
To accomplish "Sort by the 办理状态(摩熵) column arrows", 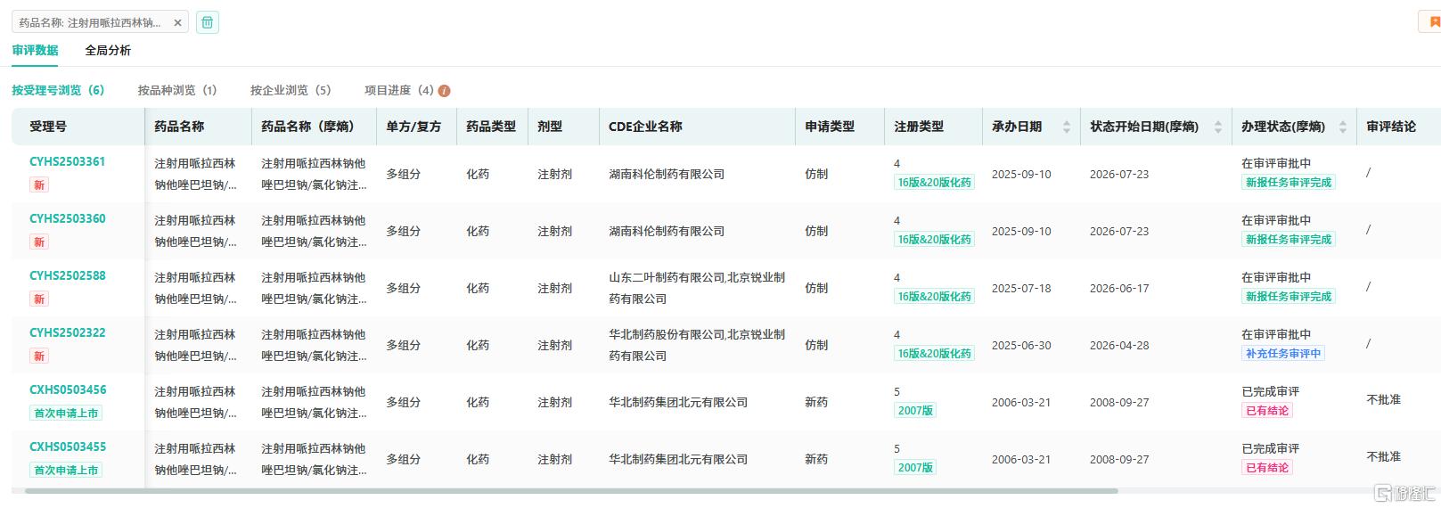I will click(x=1343, y=127).
